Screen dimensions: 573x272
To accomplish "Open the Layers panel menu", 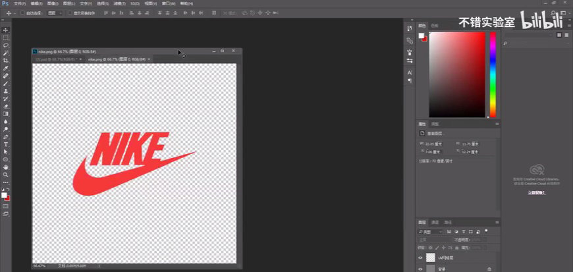I will tap(497, 223).
